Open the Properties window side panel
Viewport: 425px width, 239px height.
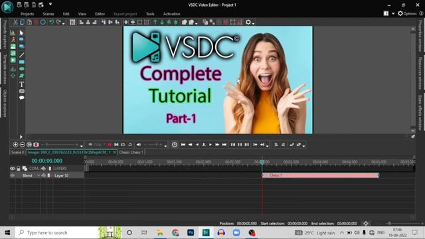[x=420, y=36]
